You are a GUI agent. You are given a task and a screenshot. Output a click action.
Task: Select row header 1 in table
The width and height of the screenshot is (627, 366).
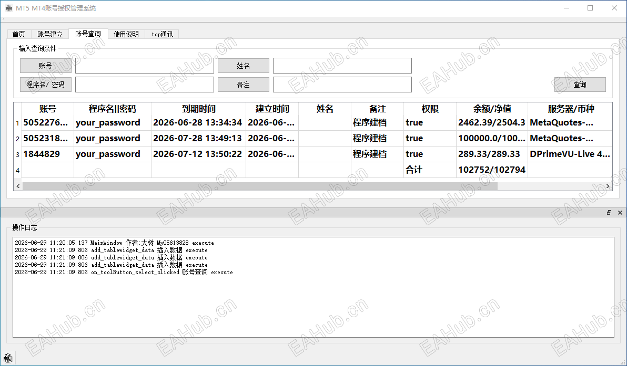pos(17,123)
